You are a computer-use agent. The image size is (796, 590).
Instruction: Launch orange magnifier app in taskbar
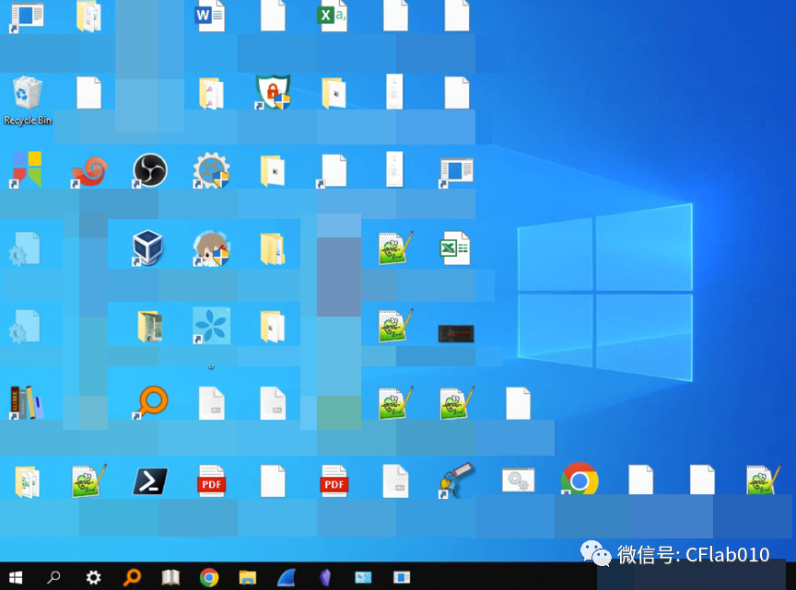(132, 577)
